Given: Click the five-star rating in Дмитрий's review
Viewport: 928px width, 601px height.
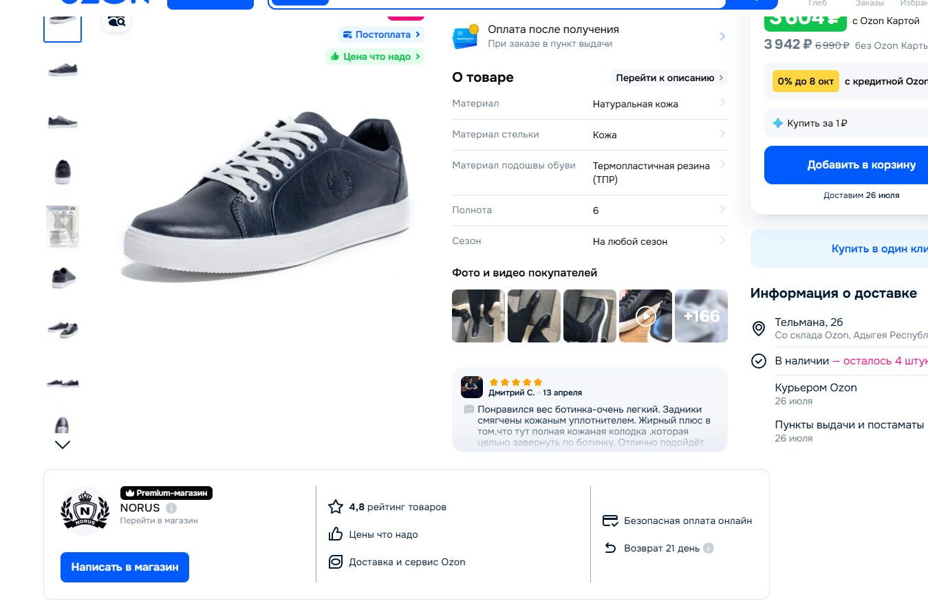Looking at the screenshot, I should tap(516, 382).
